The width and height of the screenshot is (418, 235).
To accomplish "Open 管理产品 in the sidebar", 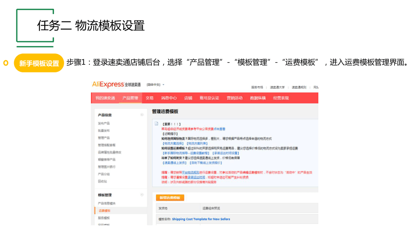I will click(x=104, y=138).
